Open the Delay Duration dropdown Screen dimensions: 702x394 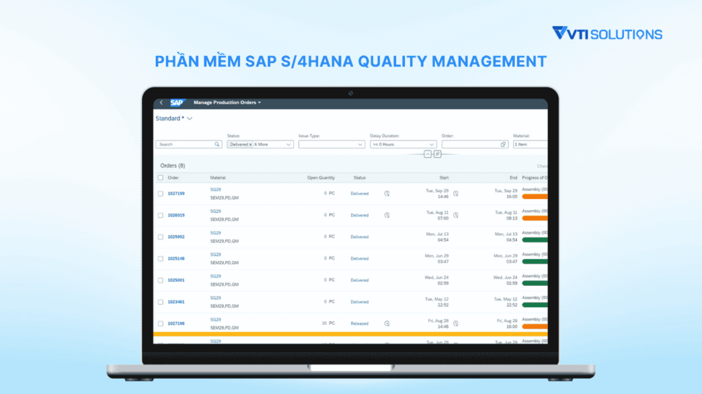click(432, 145)
